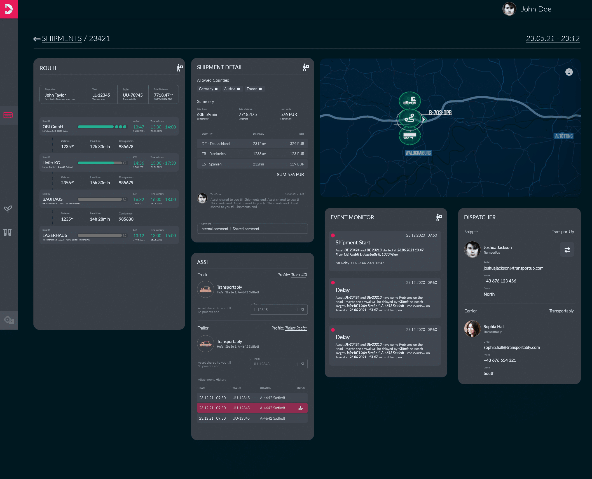Click the swap arrows button beside Joshua Jackson
592x479 pixels.
(x=567, y=250)
